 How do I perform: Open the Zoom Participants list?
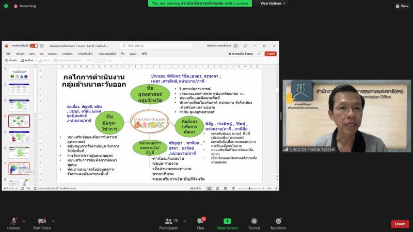(169, 224)
